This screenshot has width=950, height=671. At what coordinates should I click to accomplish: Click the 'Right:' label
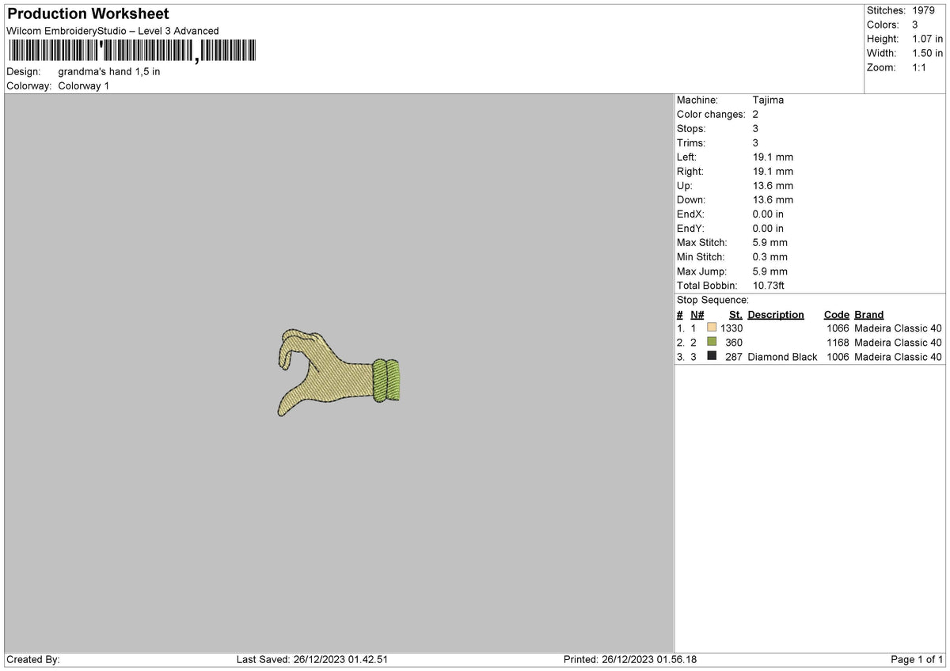(690, 171)
